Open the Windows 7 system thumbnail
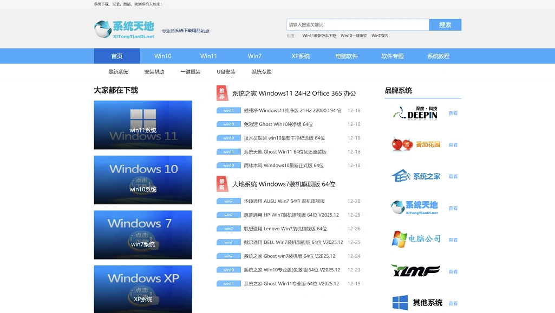Screen dimensions: 555x313 point(143,235)
